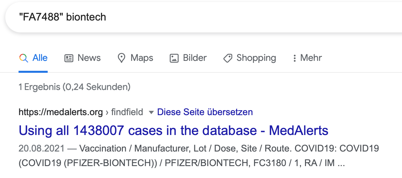This screenshot has width=402, height=178.
Task: Open the Shopping tab
Action: (x=256, y=58)
